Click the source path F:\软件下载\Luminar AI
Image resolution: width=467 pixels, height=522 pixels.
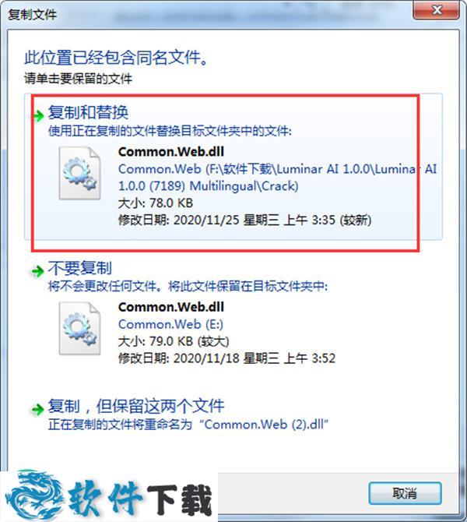[x=277, y=178]
